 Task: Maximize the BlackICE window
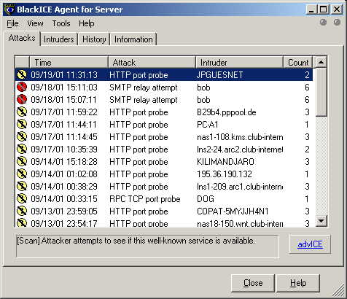[324, 9]
